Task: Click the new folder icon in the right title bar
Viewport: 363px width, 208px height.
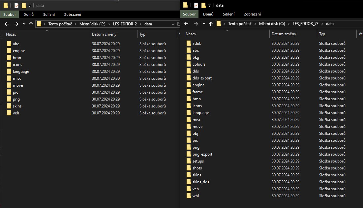Action: pyautogui.click(x=203, y=5)
